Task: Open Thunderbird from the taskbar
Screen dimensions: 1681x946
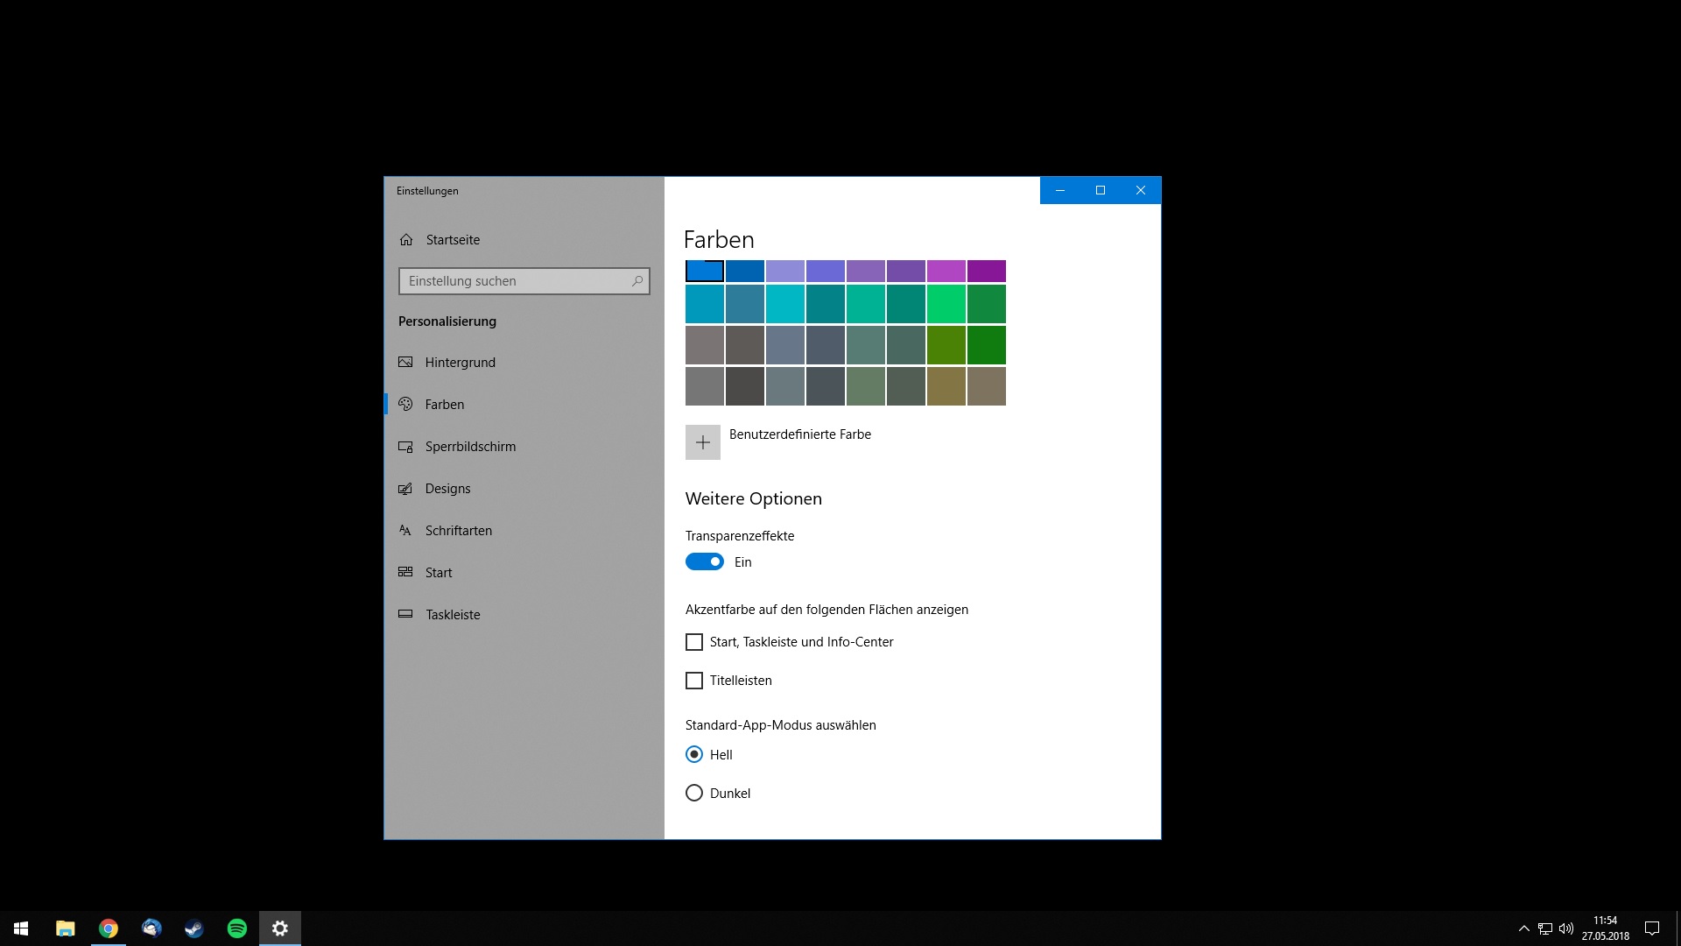Action: [x=151, y=928]
